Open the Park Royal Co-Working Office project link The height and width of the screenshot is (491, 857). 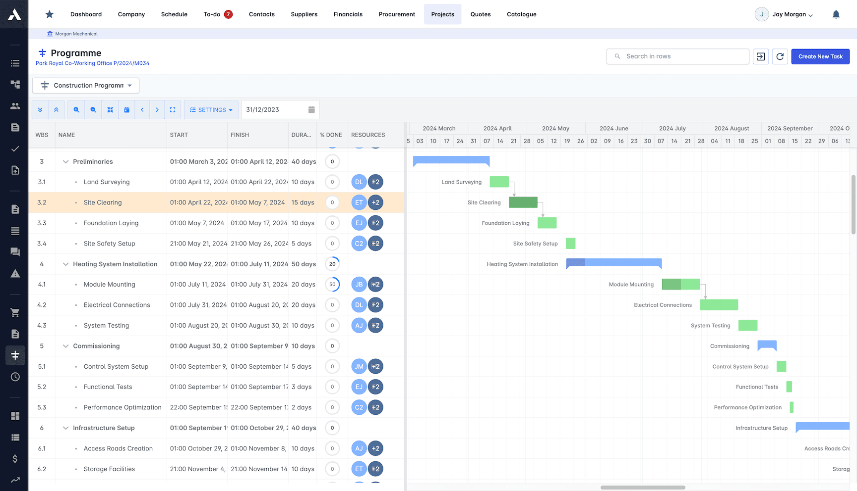92,63
